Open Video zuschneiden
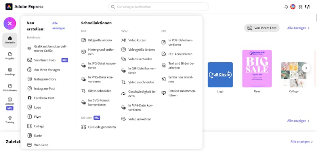 click(x=138, y=82)
